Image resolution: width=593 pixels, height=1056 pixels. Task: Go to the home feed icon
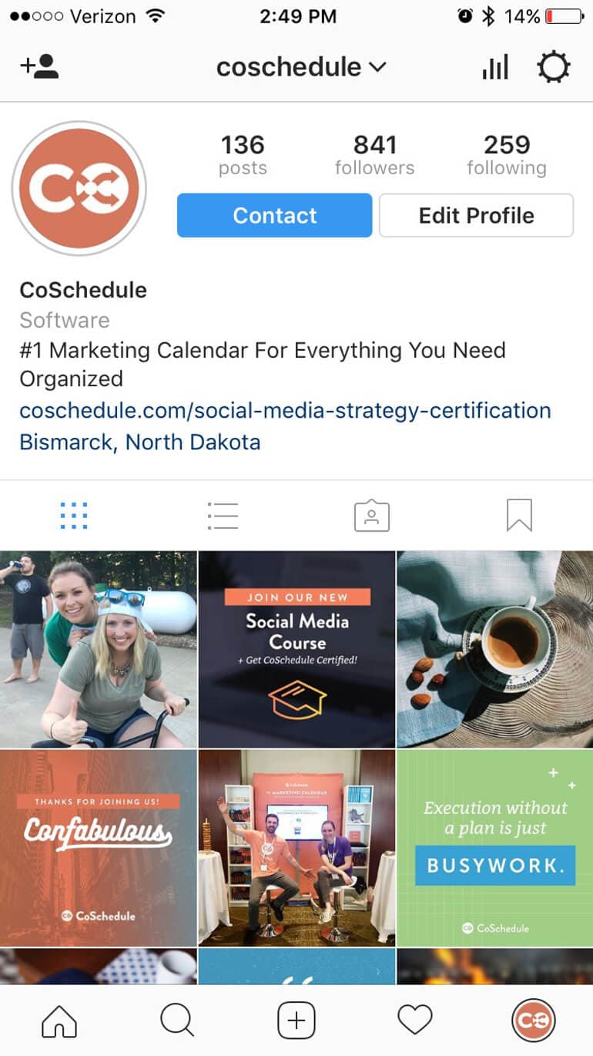pyautogui.click(x=59, y=1021)
